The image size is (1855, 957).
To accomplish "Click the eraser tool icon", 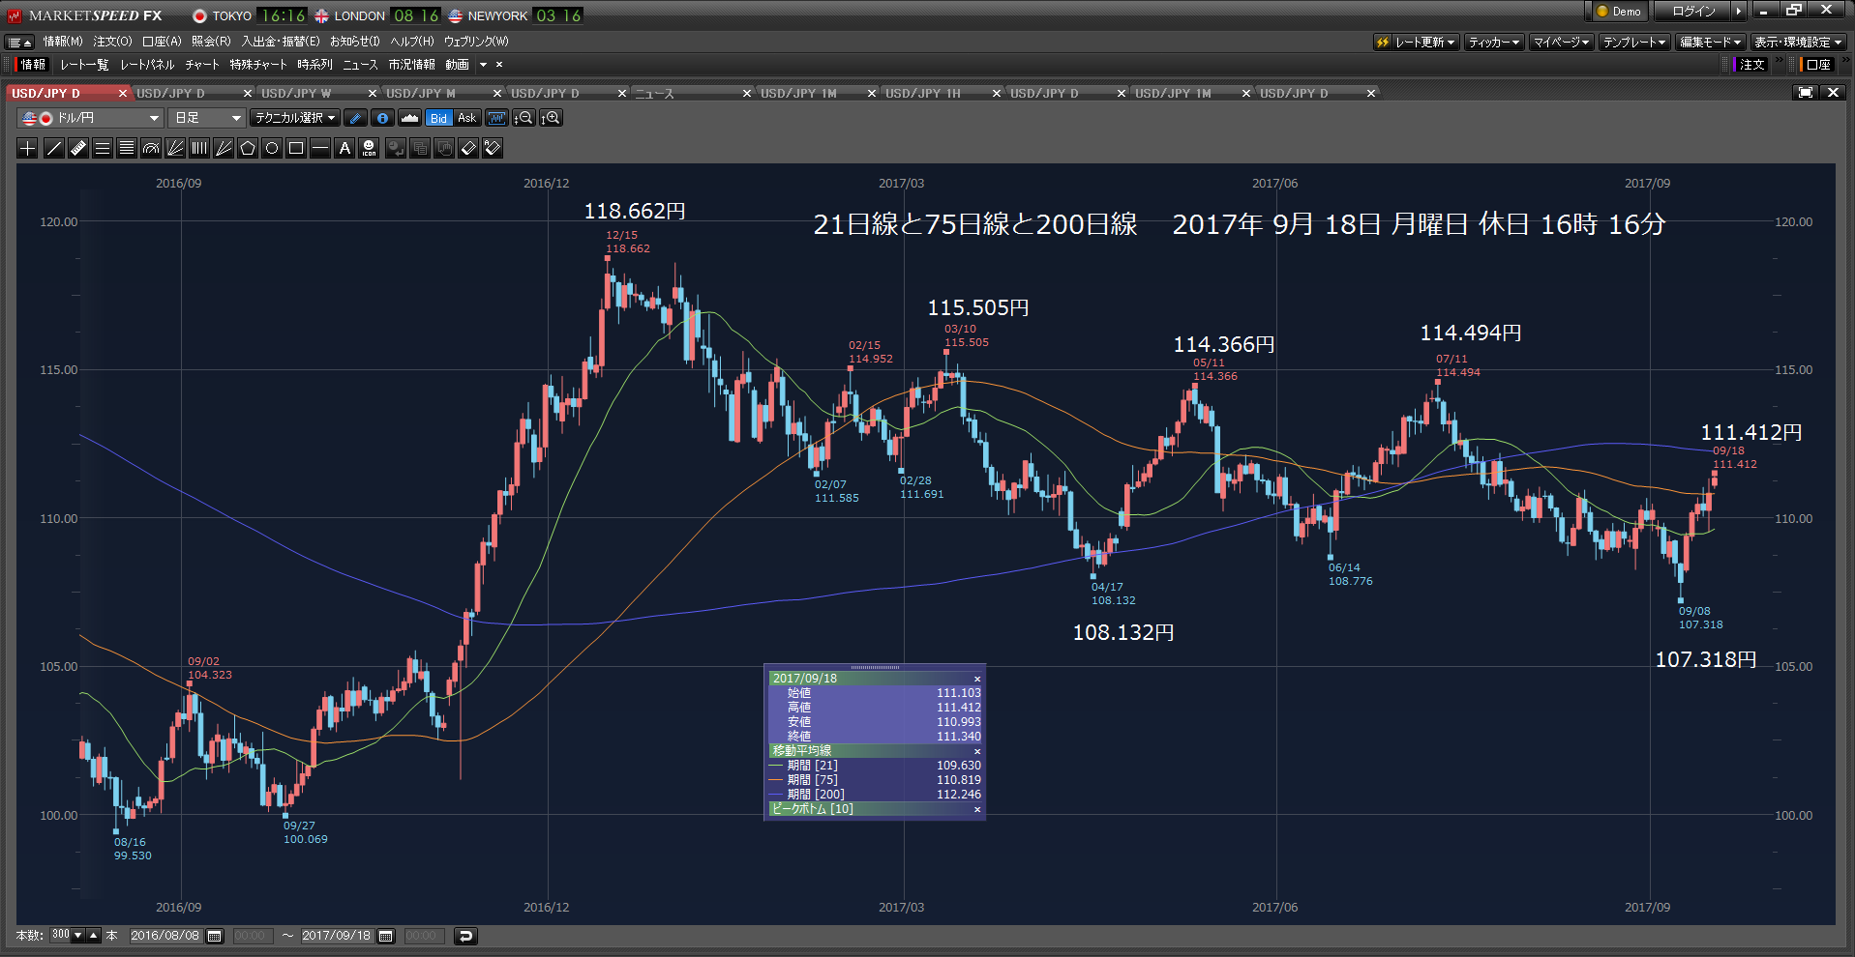I will 468,148.
